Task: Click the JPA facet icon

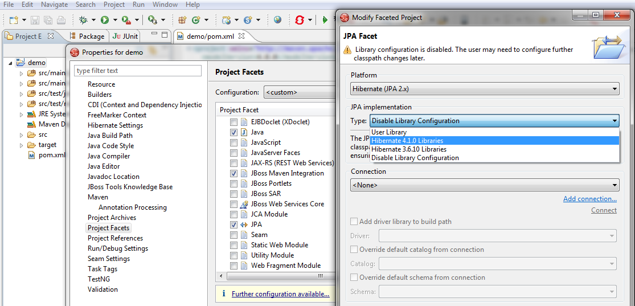Action: tap(244, 225)
